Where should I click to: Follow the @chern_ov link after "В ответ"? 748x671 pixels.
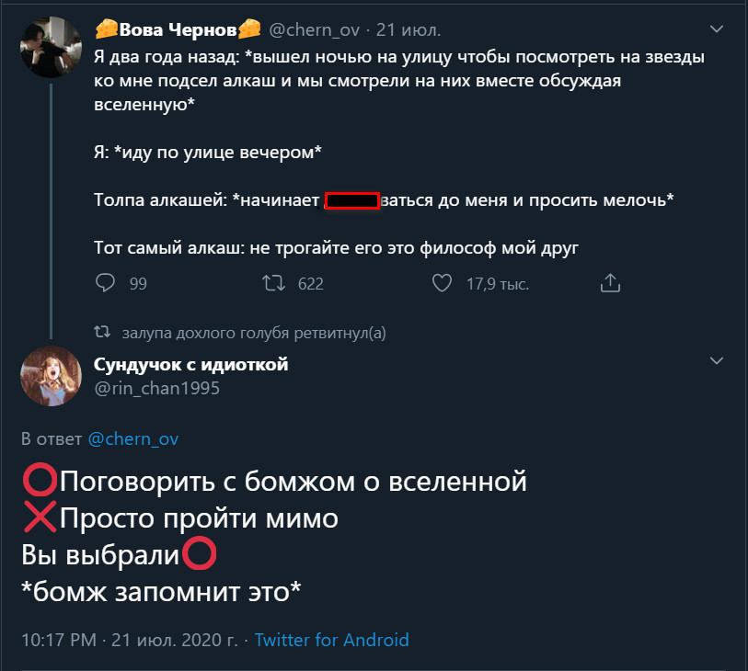133,439
